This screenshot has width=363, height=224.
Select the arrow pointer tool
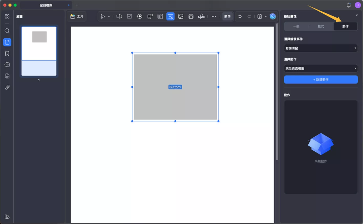click(103, 16)
